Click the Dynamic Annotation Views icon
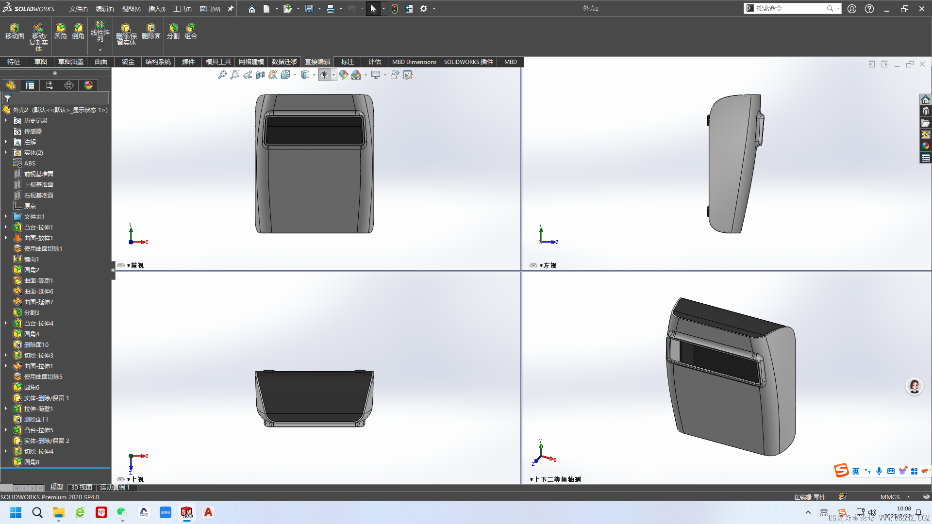The height and width of the screenshot is (524, 932). click(x=273, y=75)
